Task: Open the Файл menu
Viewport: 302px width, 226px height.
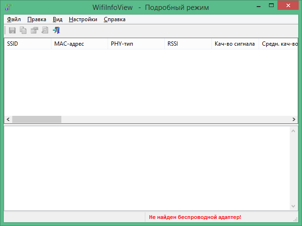Action: point(14,19)
